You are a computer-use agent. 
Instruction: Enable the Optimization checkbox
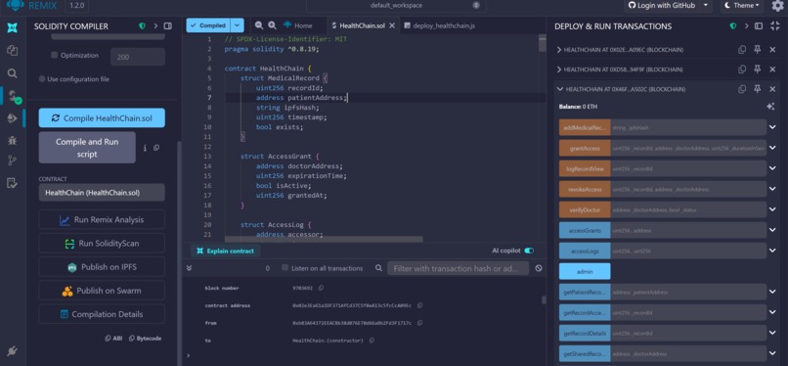point(55,56)
